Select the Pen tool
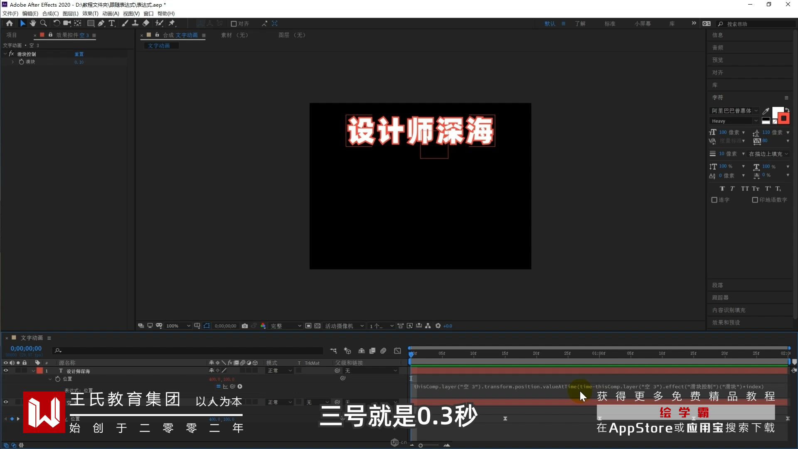This screenshot has width=798, height=449. (x=101, y=23)
